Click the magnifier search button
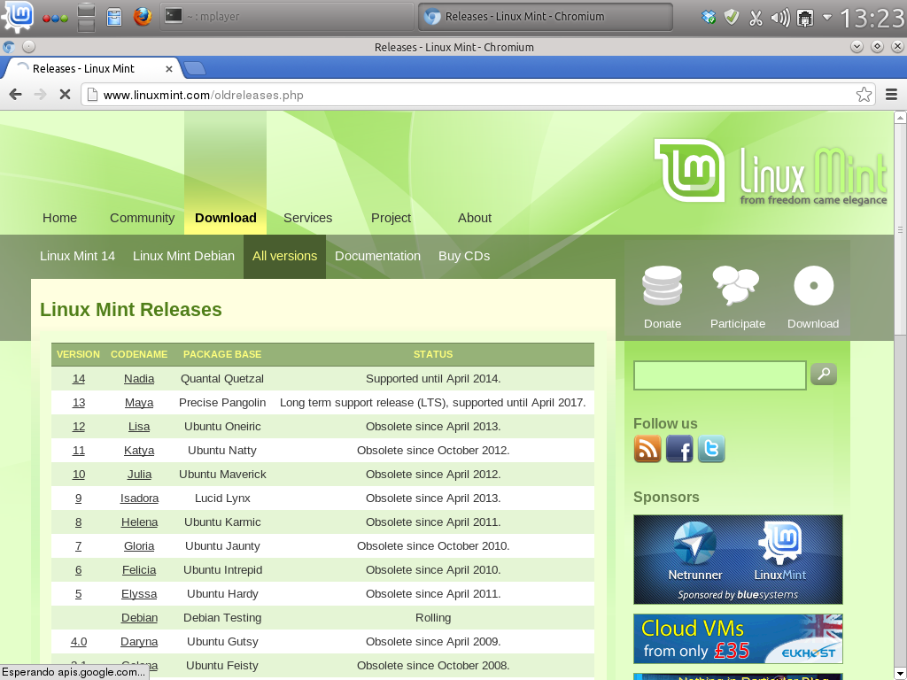907x680 pixels. click(x=824, y=375)
